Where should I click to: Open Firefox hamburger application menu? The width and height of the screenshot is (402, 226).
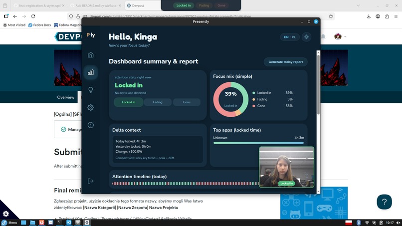pos(396,16)
